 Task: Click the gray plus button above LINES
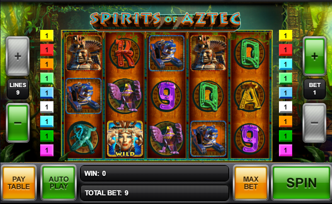pyautogui.click(x=18, y=56)
